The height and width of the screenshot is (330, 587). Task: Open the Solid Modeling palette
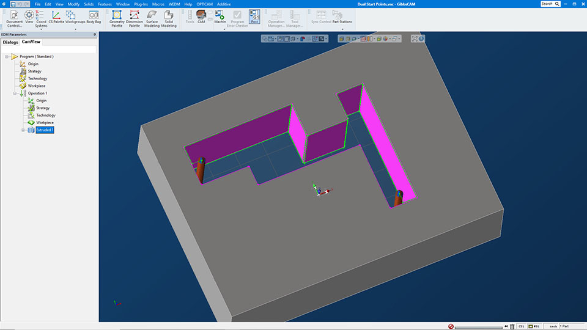point(169,17)
